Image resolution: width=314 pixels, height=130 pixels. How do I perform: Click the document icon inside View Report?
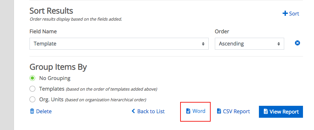tap(265, 112)
